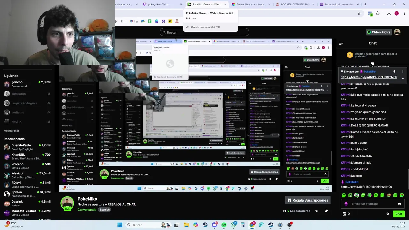Click the green Chat send button

(398, 214)
